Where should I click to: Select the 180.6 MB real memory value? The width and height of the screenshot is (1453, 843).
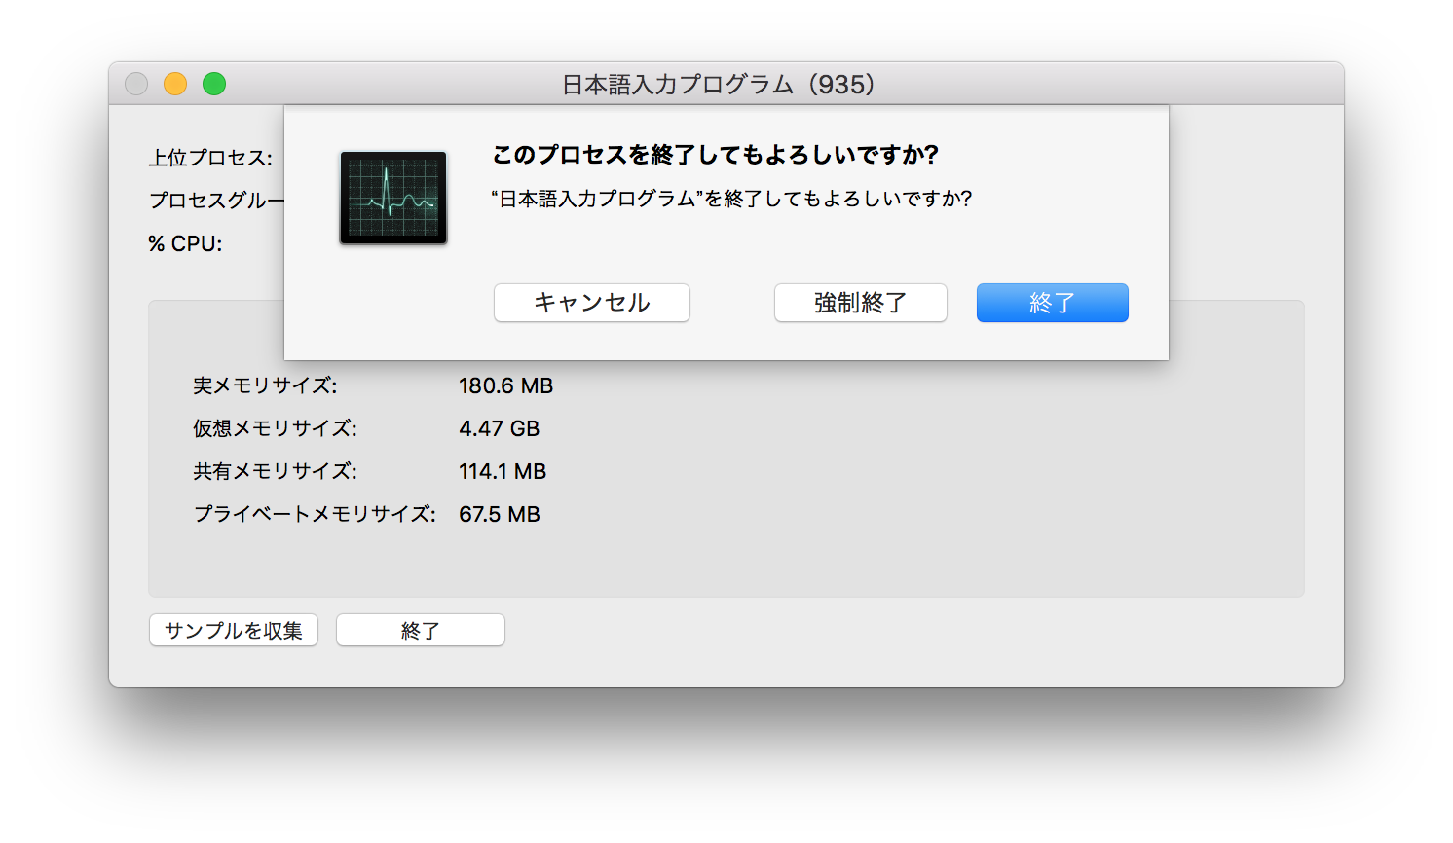click(x=505, y=385)
